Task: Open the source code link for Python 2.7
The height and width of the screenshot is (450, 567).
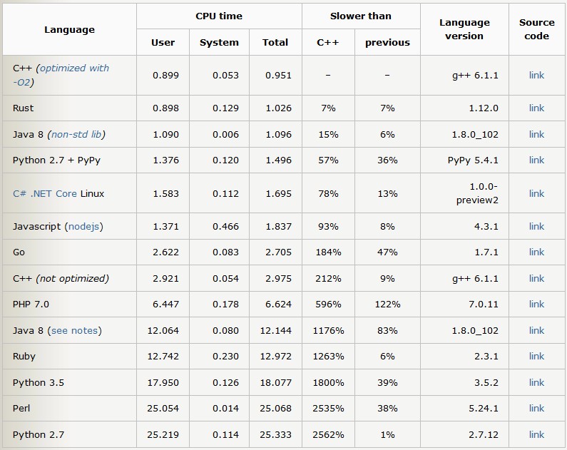Action: [536, 434]
